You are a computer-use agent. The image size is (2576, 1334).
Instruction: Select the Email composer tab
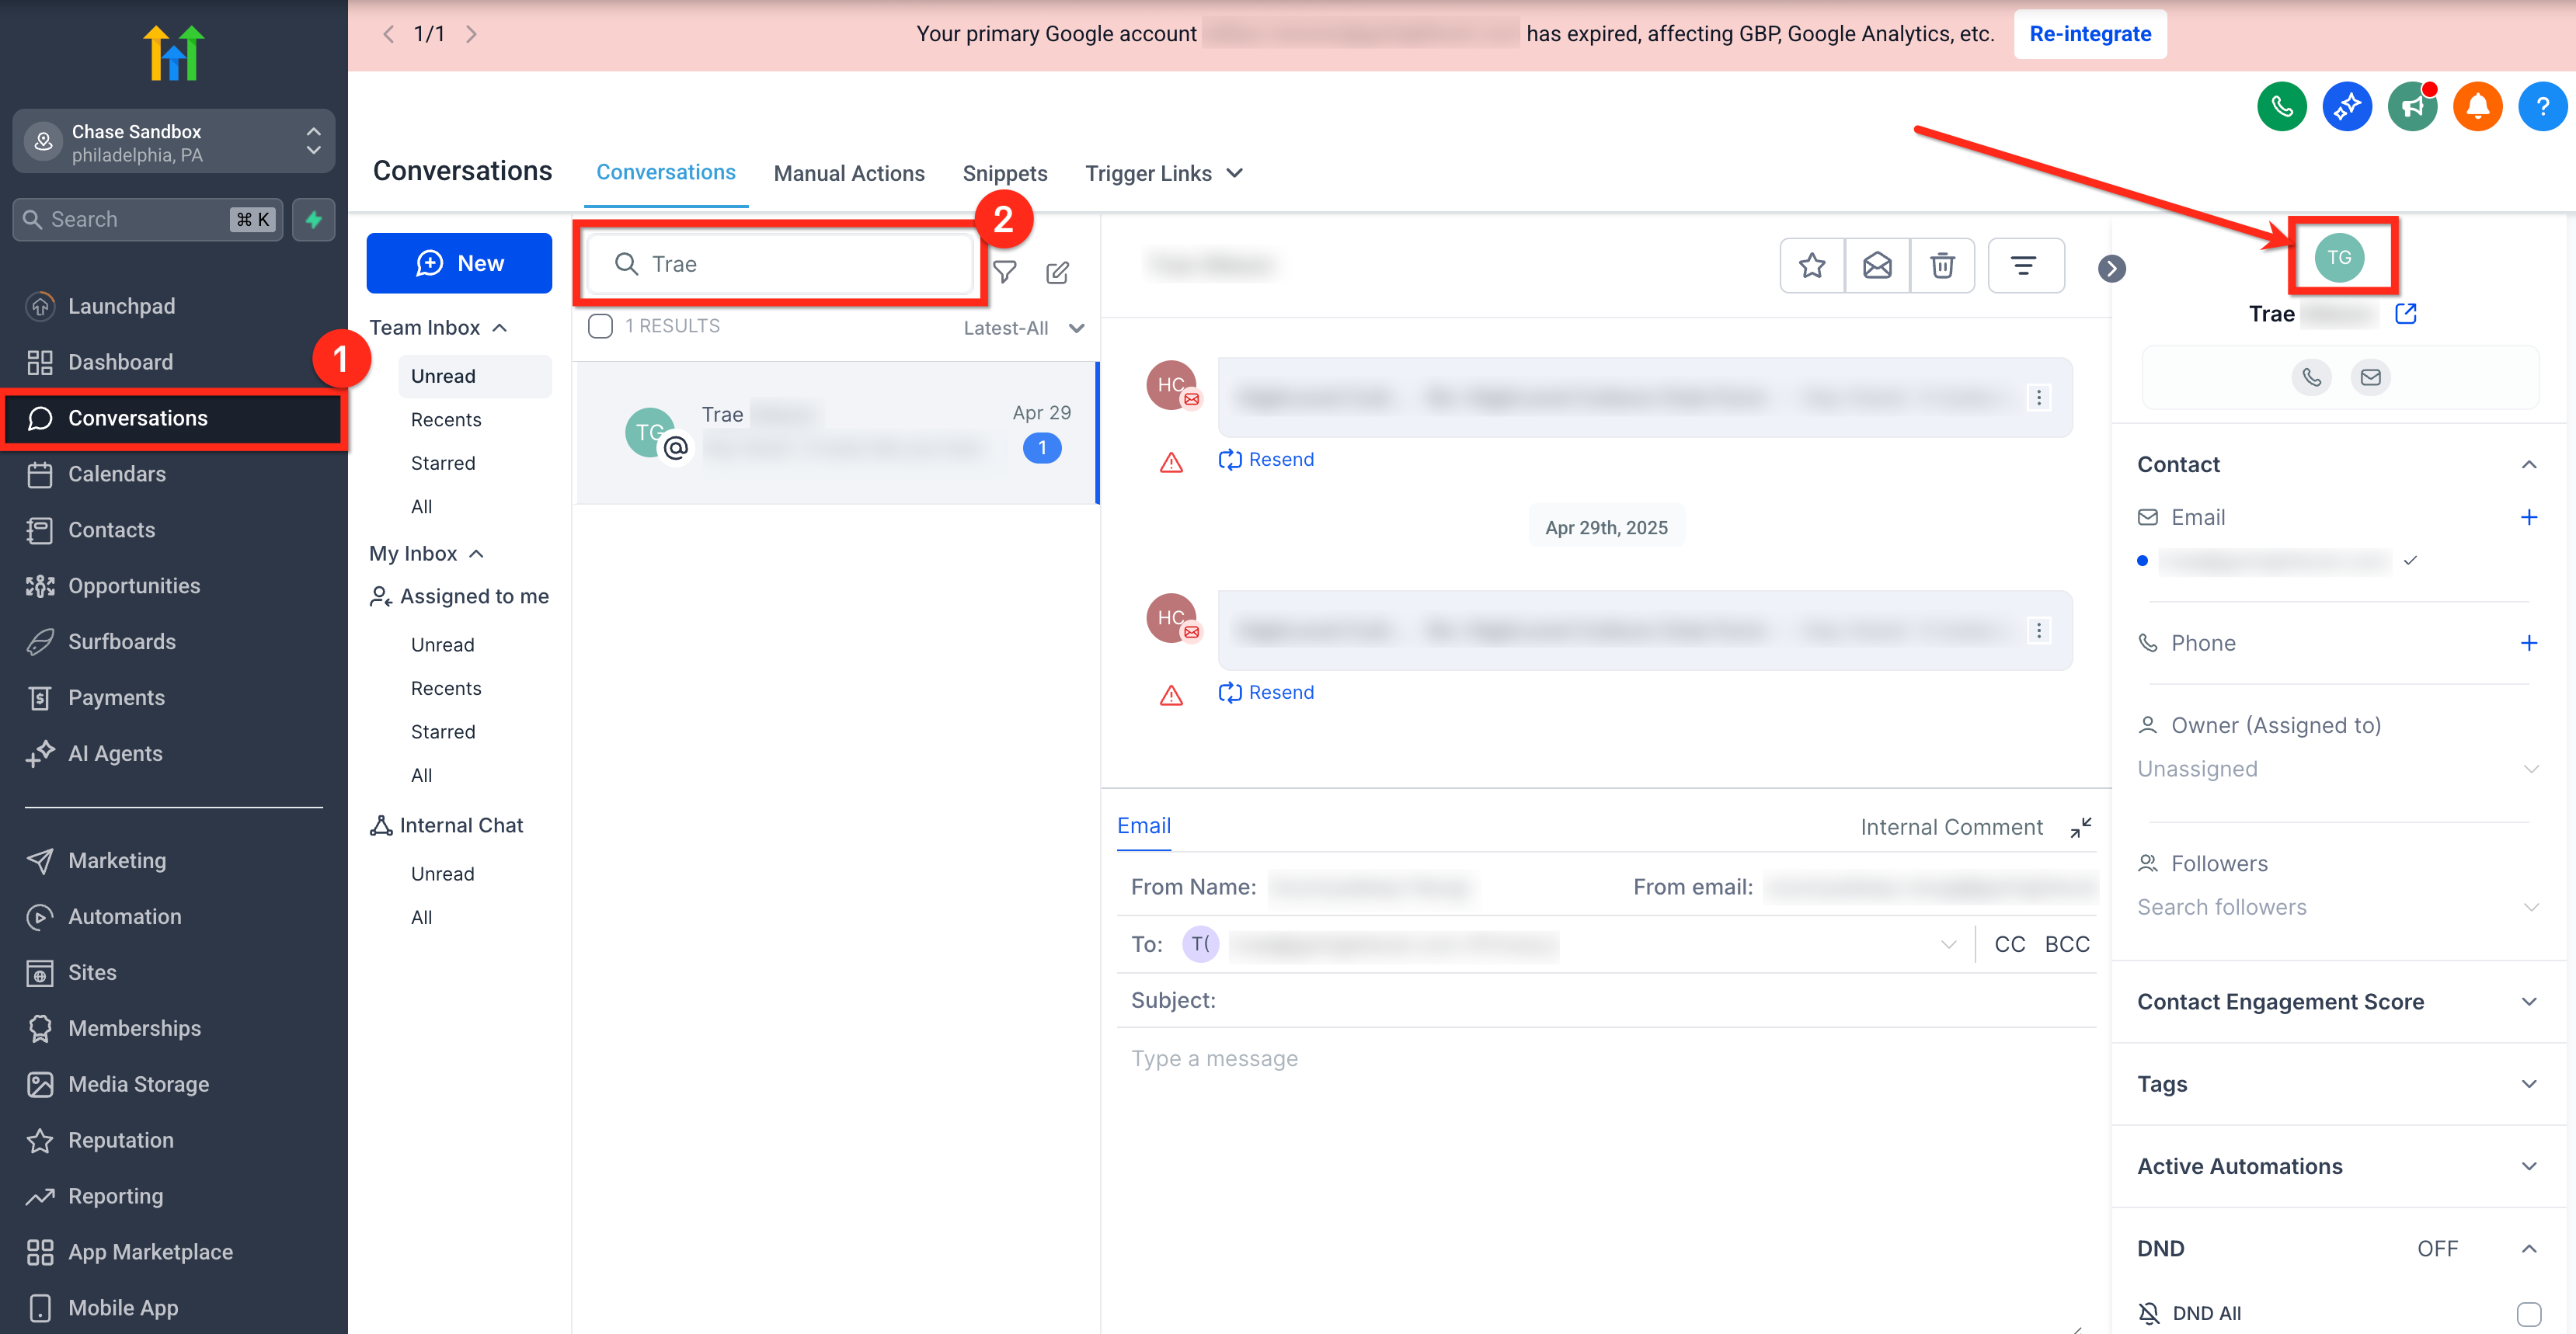tap(1143, 825)
